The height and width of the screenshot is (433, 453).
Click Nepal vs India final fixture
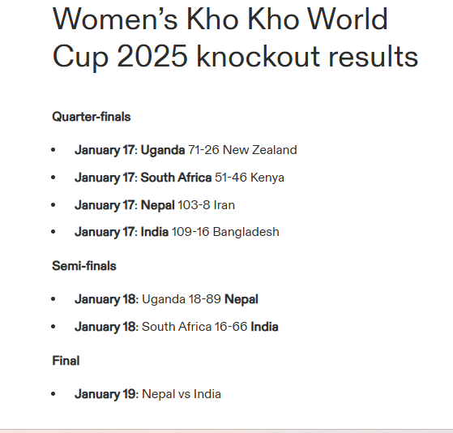[182, 394]
